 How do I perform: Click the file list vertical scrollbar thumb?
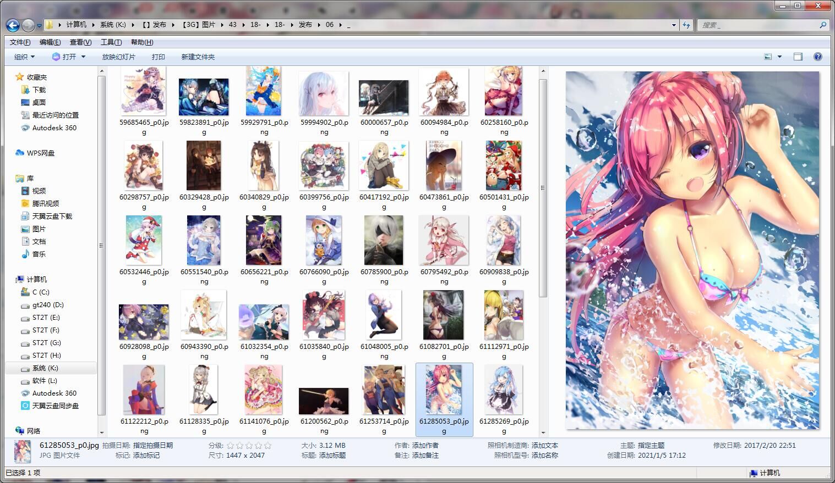coord(543,187)
